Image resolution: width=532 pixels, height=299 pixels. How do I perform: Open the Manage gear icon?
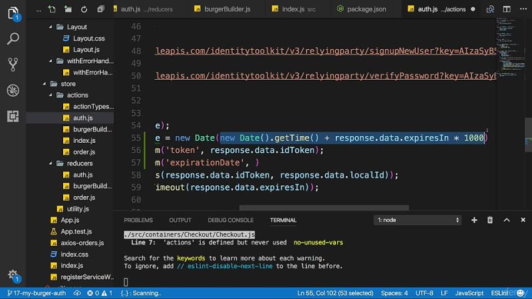pyautogui.click(x=13, y=275)
